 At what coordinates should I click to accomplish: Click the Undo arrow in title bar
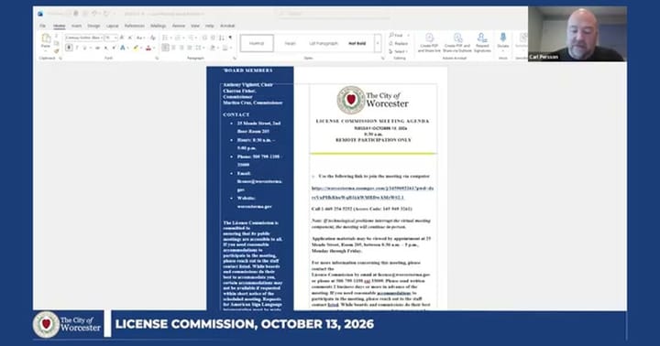94,14
